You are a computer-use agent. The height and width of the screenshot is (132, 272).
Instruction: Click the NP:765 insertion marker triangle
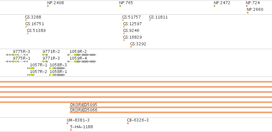pos(120,6)
